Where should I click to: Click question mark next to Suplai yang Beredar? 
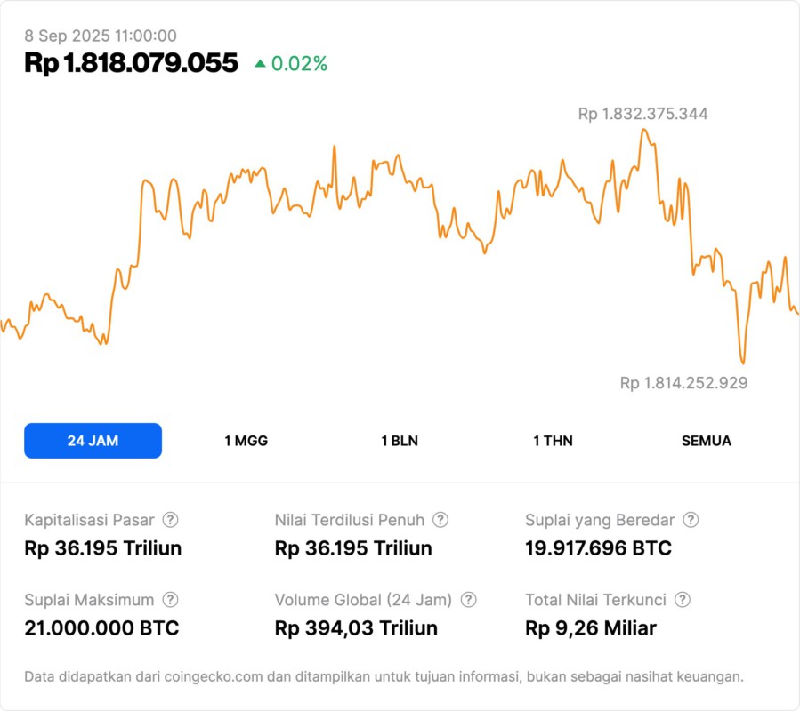coord(691,520)
